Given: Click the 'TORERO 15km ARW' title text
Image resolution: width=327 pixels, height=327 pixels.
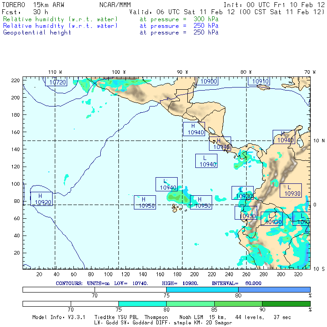Looking at the screenshot, I should [x=33, y=5].
